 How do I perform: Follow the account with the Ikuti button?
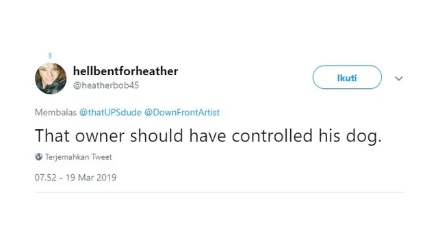coord(347,77)
